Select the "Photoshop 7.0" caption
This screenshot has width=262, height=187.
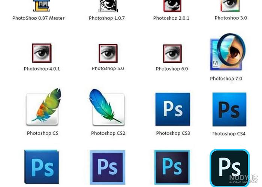[226, 79]
